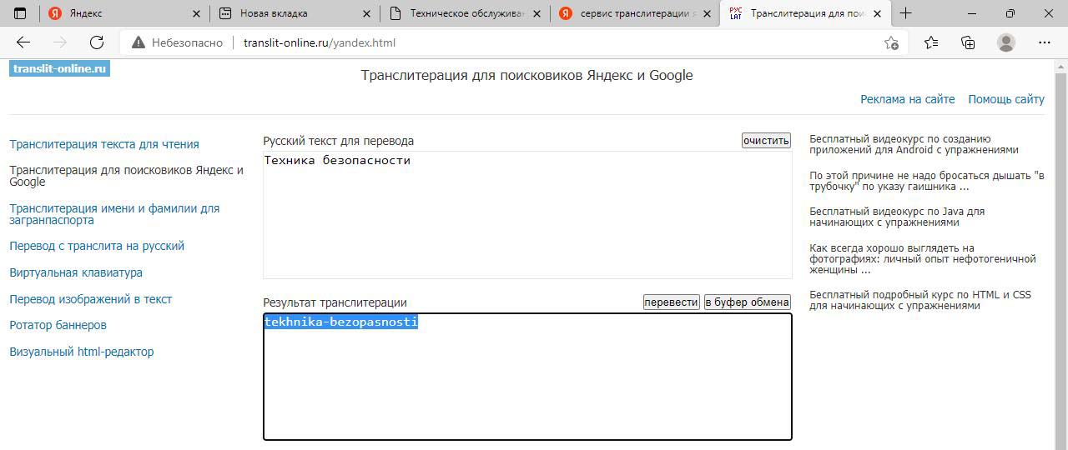Click the address bar URL
Screen dimensions: 1068x450
pyautogui.click(x=320, y=43)
